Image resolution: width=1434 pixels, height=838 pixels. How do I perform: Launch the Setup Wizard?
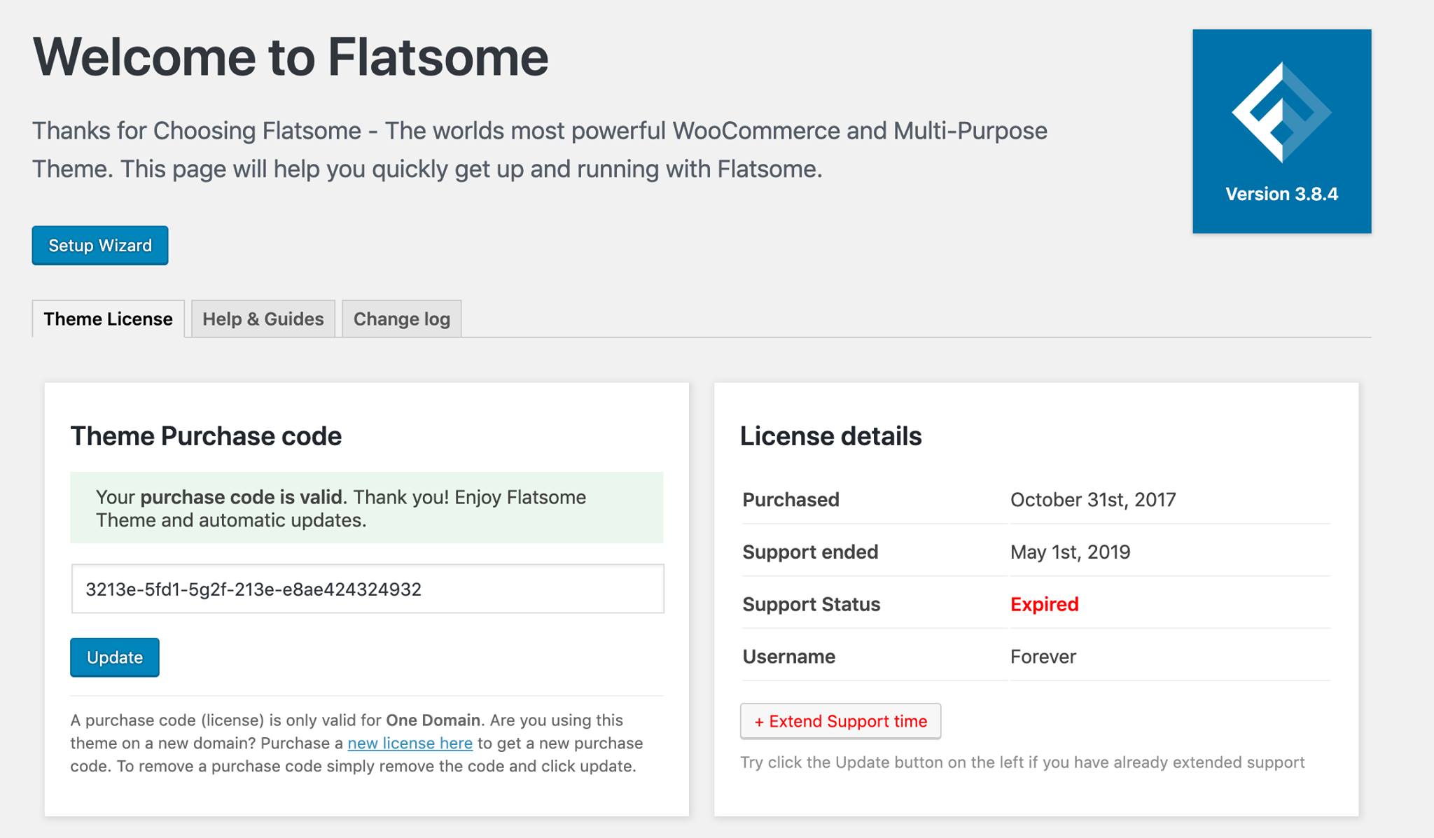tap(100, 245)
